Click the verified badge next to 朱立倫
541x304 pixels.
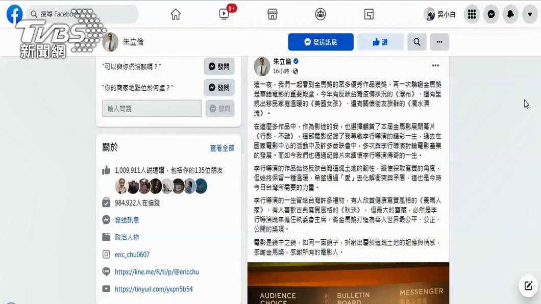[296, 61]
